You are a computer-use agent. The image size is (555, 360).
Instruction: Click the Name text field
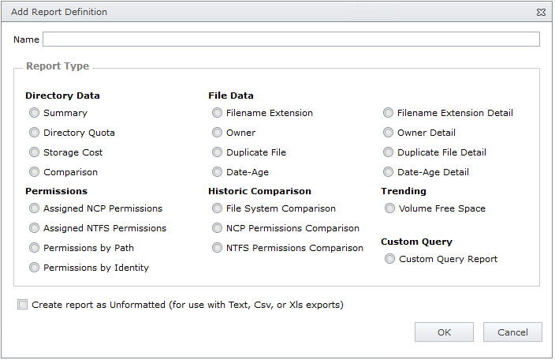[x=291, y=39]
